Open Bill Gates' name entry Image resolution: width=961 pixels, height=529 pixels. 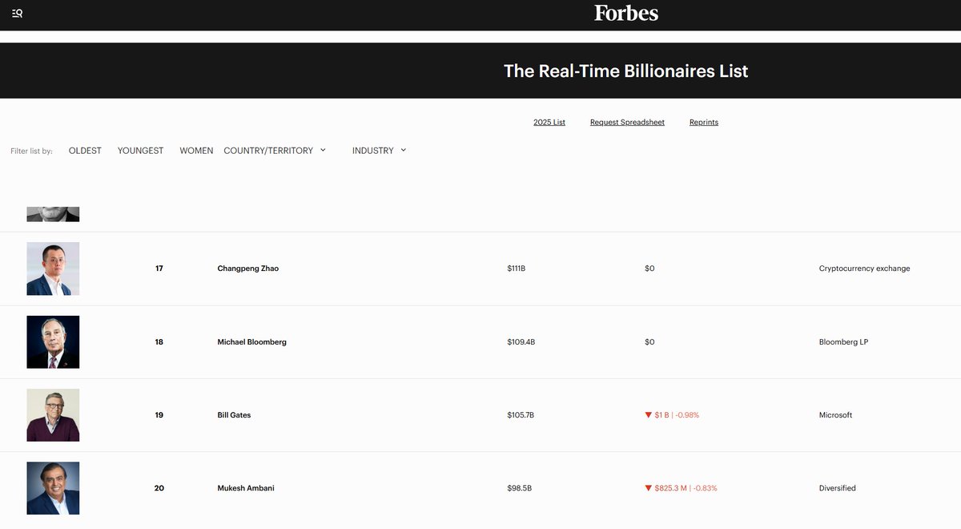tap(234, 415)
